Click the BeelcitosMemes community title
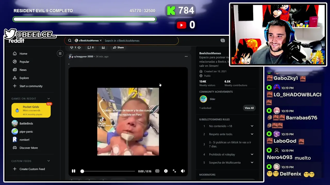Screen dimensions: 330x185 point(210,53)
